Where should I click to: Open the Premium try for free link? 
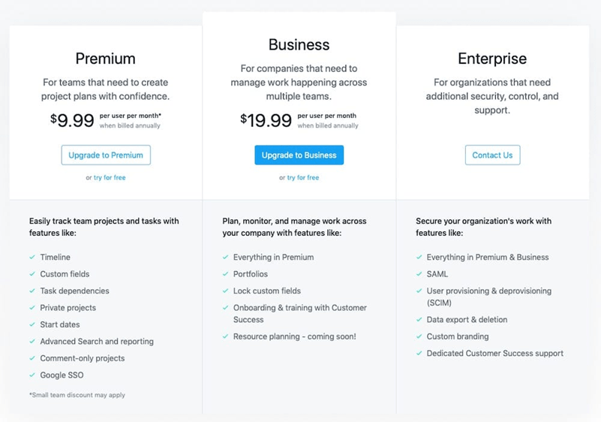(110, 178)
